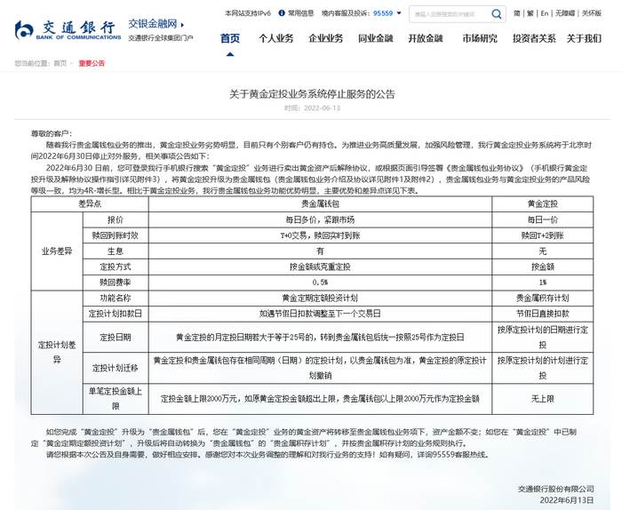Click the date 时间：2022-06-13
This screenshot has width=622, height=510.
coord(312,108)
